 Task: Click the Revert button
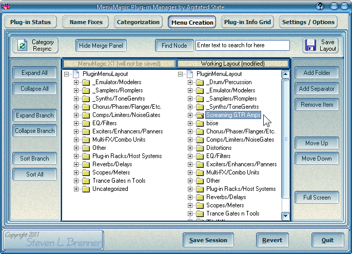tap(272, 240)
